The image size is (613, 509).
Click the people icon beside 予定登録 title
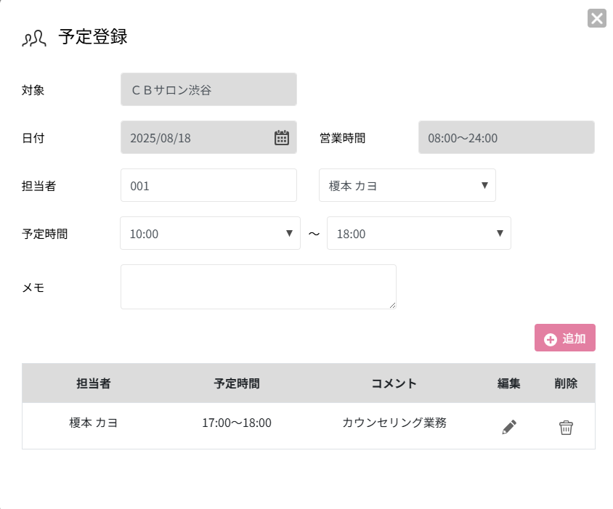34,38
